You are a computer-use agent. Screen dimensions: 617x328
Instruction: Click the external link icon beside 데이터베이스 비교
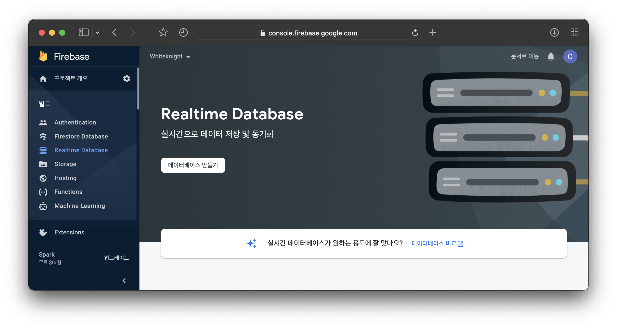pos(460,244)
